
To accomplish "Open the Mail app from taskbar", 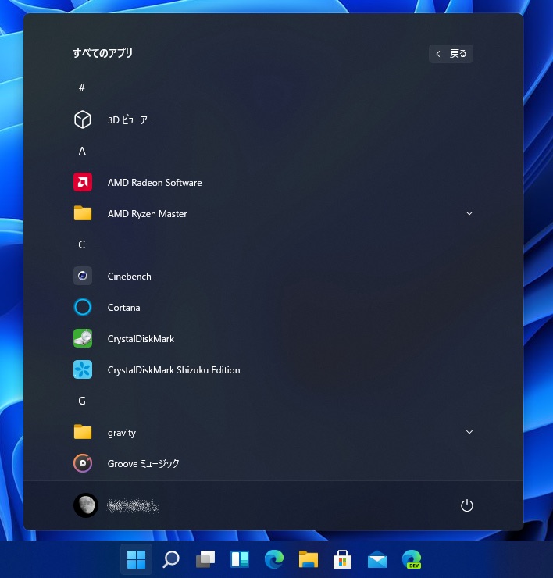I will pyautogui.click(x=377, y=559).
